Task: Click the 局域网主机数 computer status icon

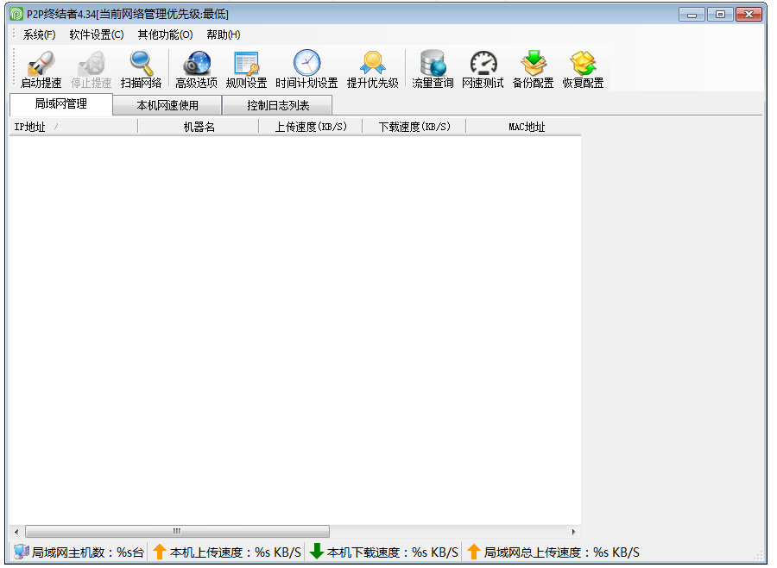Action: pos(22,552)
